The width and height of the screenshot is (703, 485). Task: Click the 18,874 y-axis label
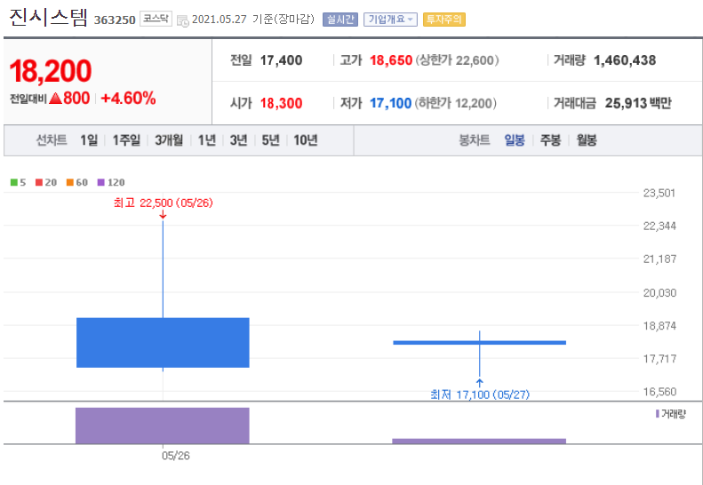pos(659,326)
